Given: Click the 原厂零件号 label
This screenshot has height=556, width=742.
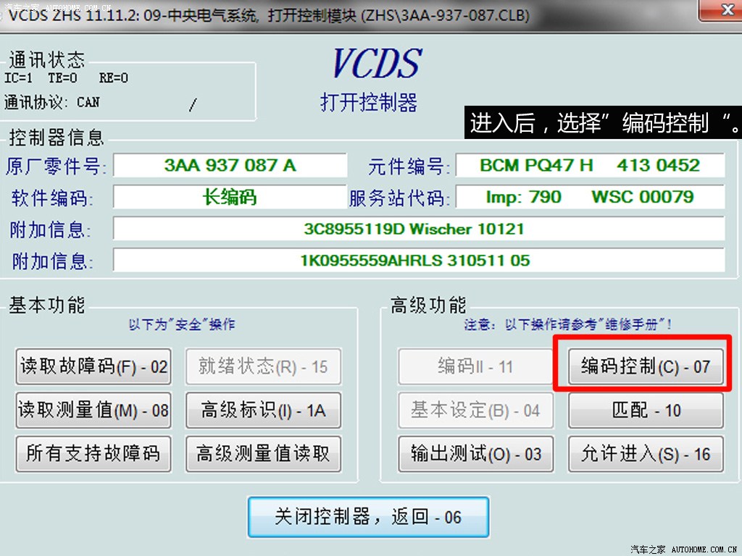Looking at the screenshot, I should click(x=56, y=167).
